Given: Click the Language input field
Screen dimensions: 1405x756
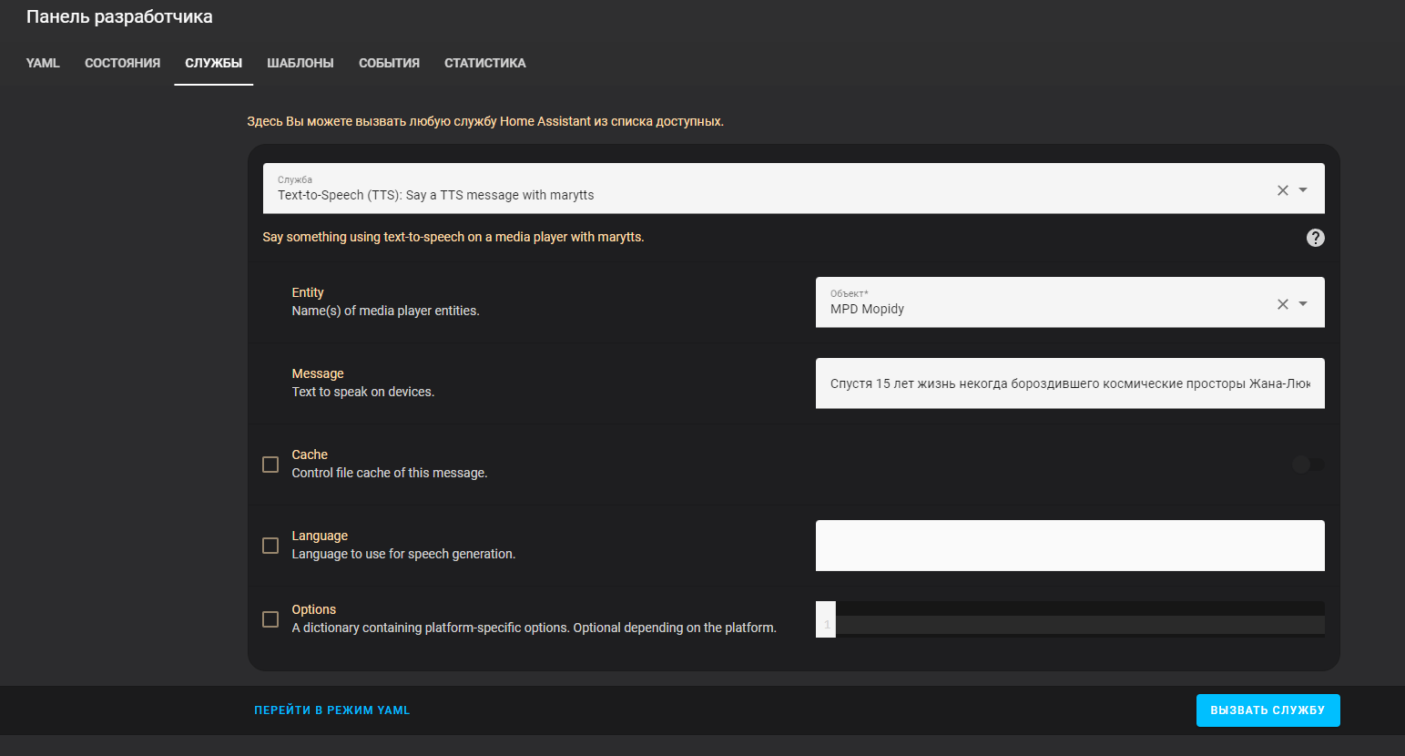Looking at the screenshot, I should click(1069, 546).
